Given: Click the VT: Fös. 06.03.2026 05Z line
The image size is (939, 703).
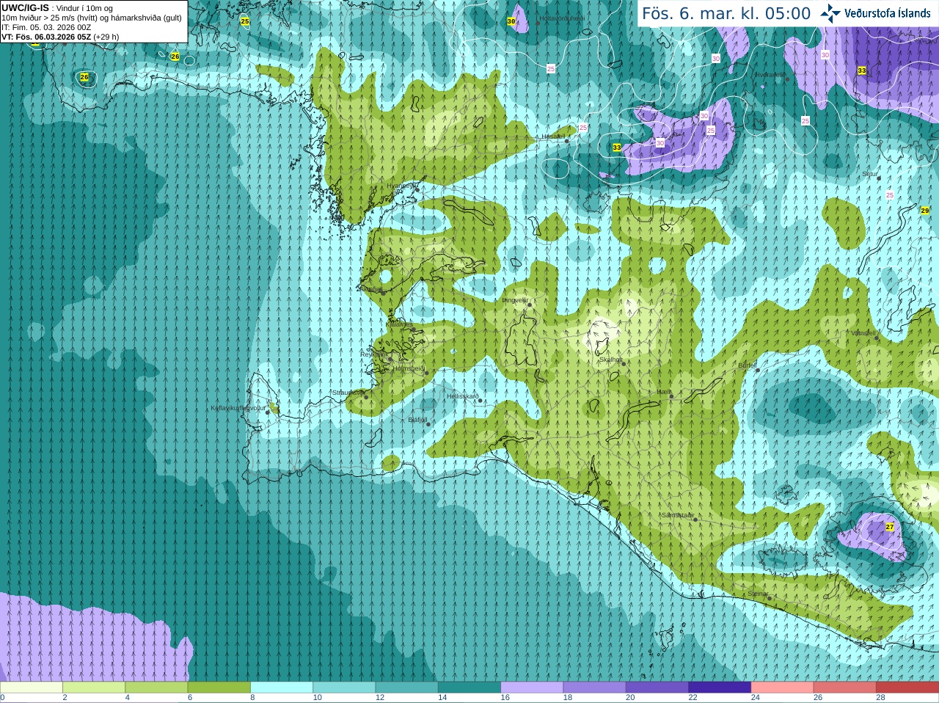Looking at the screenshot, I should click(60, 37).
